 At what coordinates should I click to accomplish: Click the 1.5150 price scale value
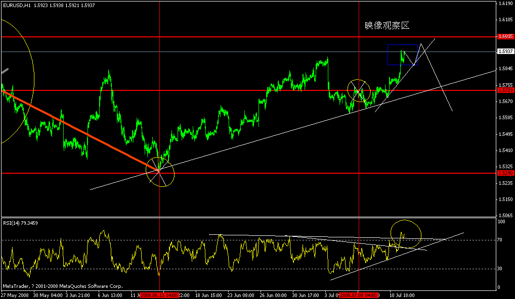pos(505,200)
